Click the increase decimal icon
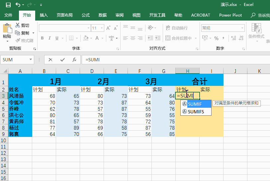 [x=233, y=38]
